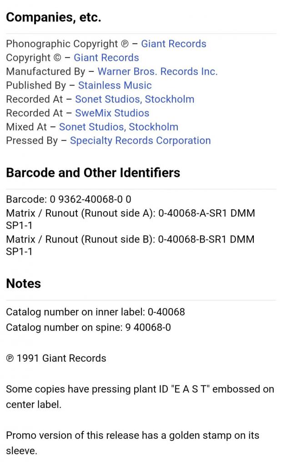Screen dimensions: 282x466
Task: Click the promo version golden stamp note
Action: (132, 443)
